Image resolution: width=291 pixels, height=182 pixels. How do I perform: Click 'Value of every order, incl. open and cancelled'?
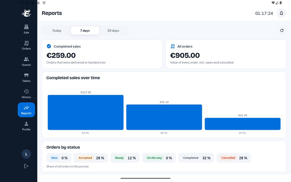[x=202, y=63]
